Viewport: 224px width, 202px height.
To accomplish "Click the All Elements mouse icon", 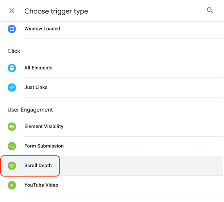I will [12, 68].
